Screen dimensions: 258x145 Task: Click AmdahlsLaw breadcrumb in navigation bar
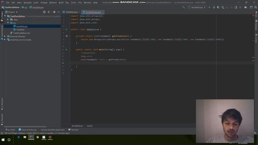pos(37,7)
